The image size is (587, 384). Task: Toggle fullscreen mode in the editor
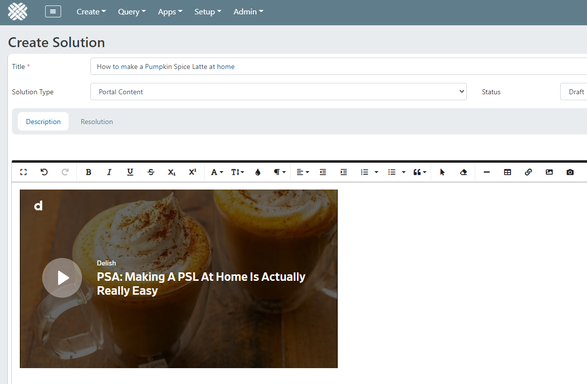[23, 172]
